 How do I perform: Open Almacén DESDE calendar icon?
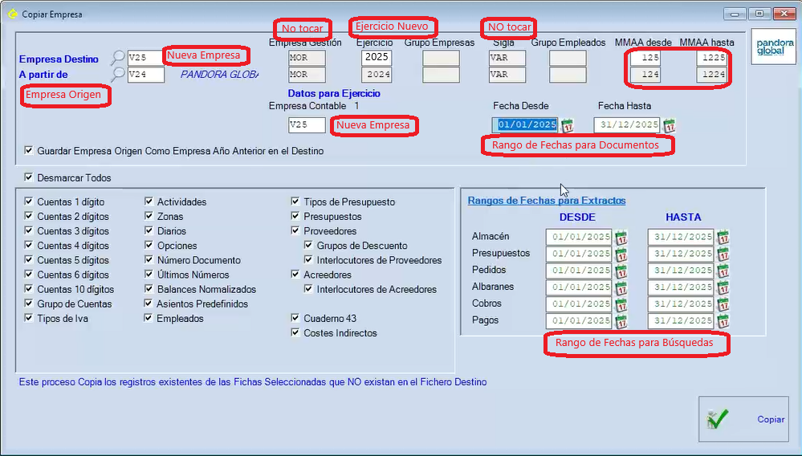621,237
